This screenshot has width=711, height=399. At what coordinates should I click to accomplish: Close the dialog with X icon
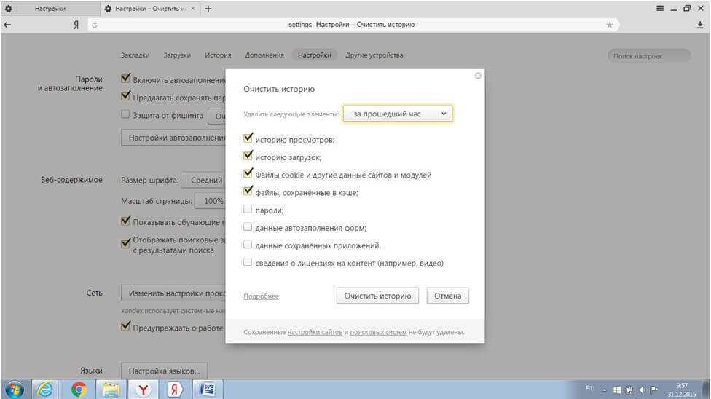coord(478,75)
